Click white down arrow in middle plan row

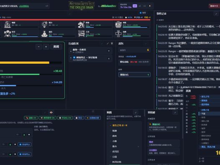tap(15, 144)
